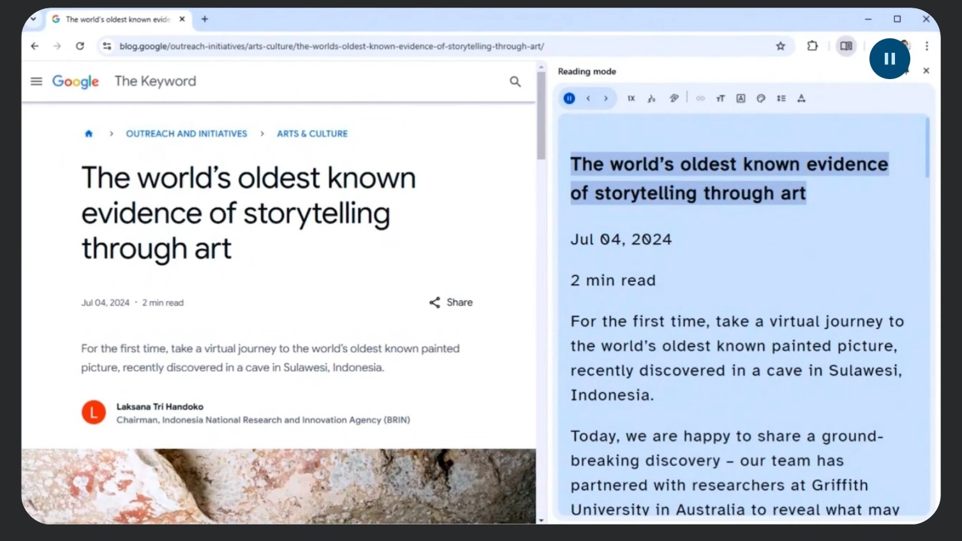Open the font typeface picker
The image size is (962, 541).
[740, 98]
